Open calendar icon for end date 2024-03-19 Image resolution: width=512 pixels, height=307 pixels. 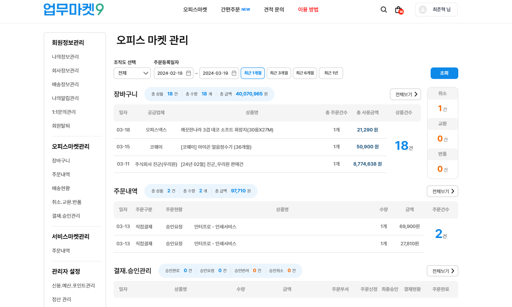coord(234,73)
